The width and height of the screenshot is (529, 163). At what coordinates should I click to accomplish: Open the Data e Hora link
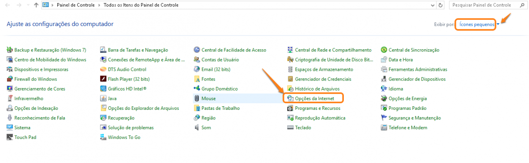click(401, 60)
